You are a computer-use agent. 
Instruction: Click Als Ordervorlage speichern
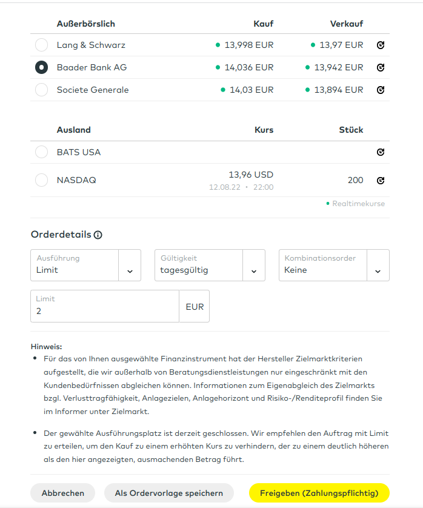click(169, 493)
